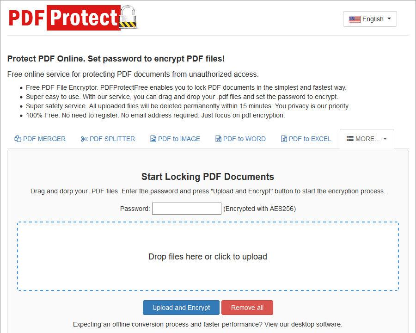Open PDF to EXCEL tab

tap(306, 139)
